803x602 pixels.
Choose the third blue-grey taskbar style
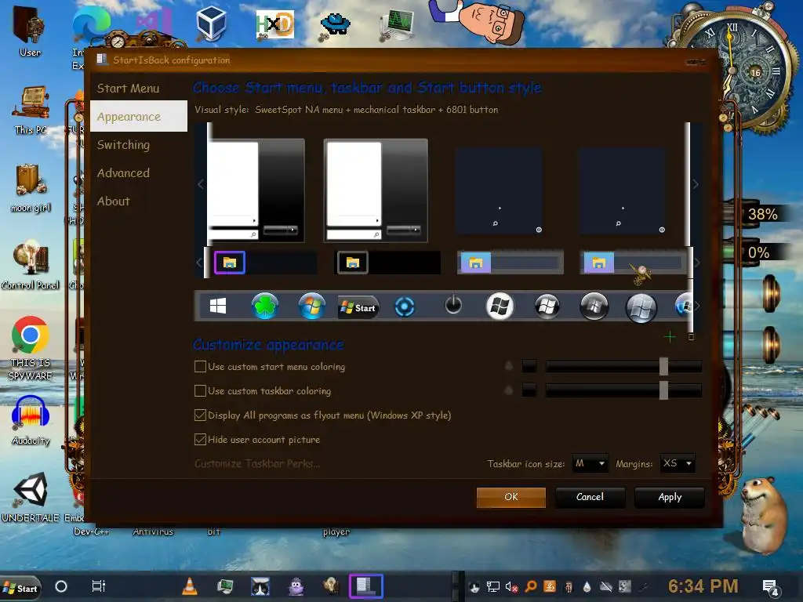511,263
